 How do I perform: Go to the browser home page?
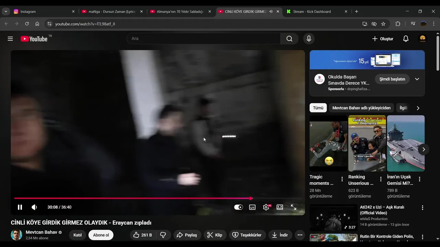(37, 24)
